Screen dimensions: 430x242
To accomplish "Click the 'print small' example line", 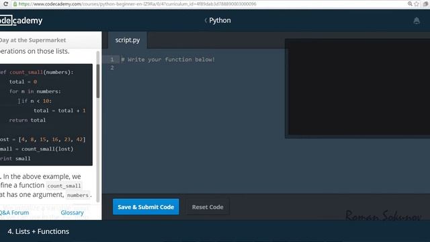I will click(15, 159).
